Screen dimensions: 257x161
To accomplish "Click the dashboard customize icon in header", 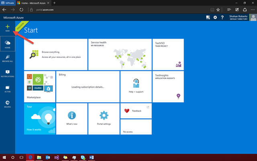I will click(208, 17).
